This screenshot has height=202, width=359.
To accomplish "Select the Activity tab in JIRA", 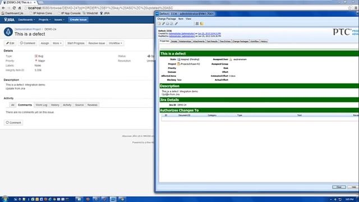I will point(67,105).
